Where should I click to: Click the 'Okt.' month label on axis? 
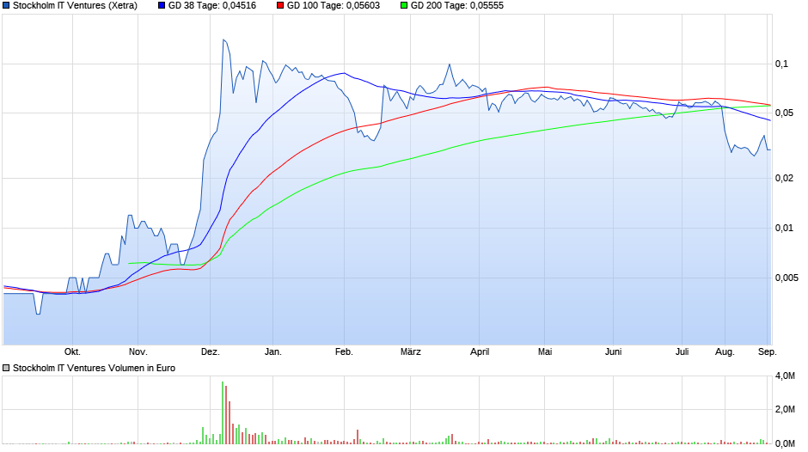(72, 351)
